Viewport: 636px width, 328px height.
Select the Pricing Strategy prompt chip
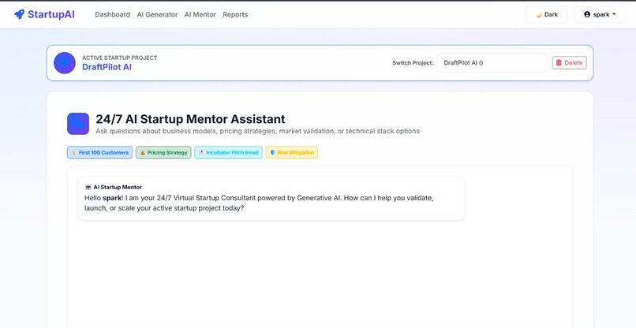click(163, 152)
